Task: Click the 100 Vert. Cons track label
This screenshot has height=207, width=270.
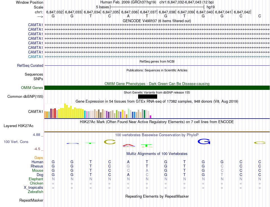Action: coord(16,142)
